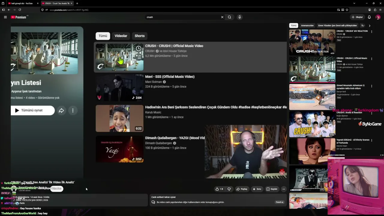Viewport: 384px width, 216px height.
Task: Focus the YouTube search box
Action: pos(182,17)
